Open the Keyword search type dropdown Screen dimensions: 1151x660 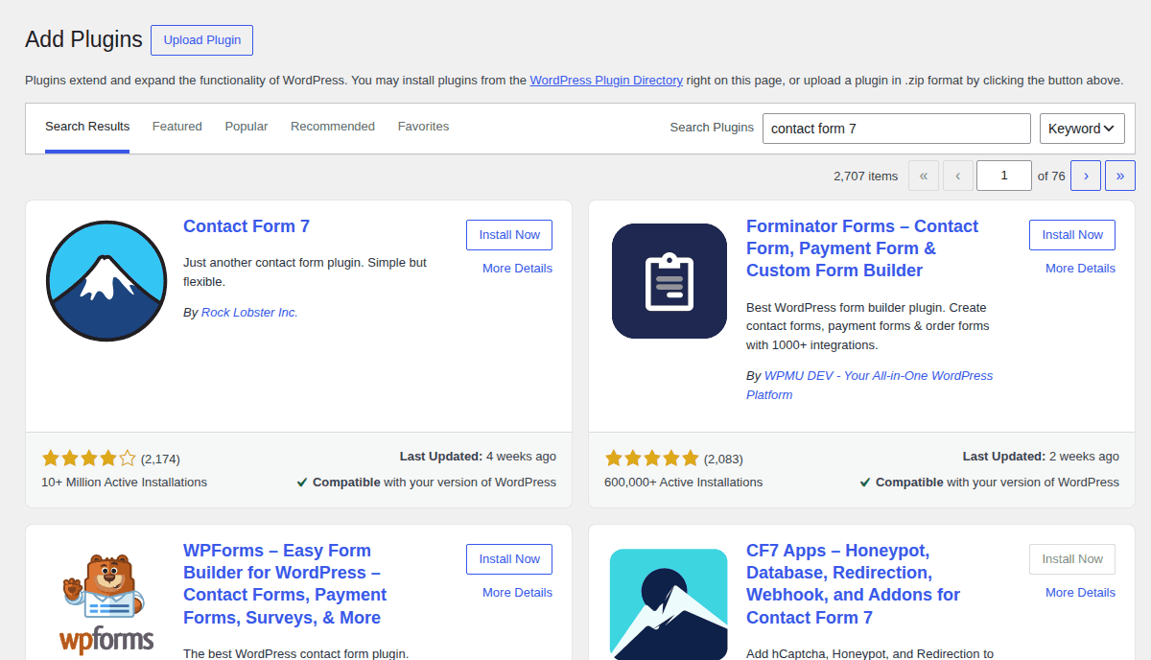coord(1082,129)
